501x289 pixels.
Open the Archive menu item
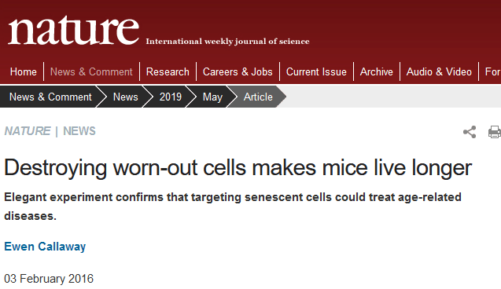tap(377, 71)
